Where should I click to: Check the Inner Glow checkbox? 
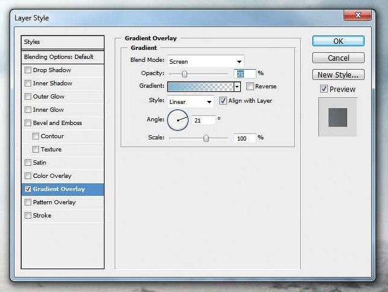click(x=28, y=109)
